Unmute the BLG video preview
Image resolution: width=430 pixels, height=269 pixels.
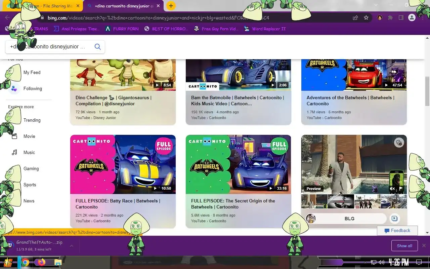click(393, 189)
